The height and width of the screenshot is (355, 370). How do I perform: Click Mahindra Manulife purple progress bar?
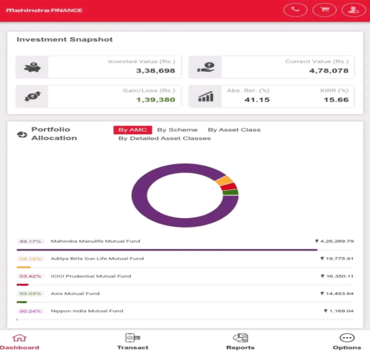point(167,249)
